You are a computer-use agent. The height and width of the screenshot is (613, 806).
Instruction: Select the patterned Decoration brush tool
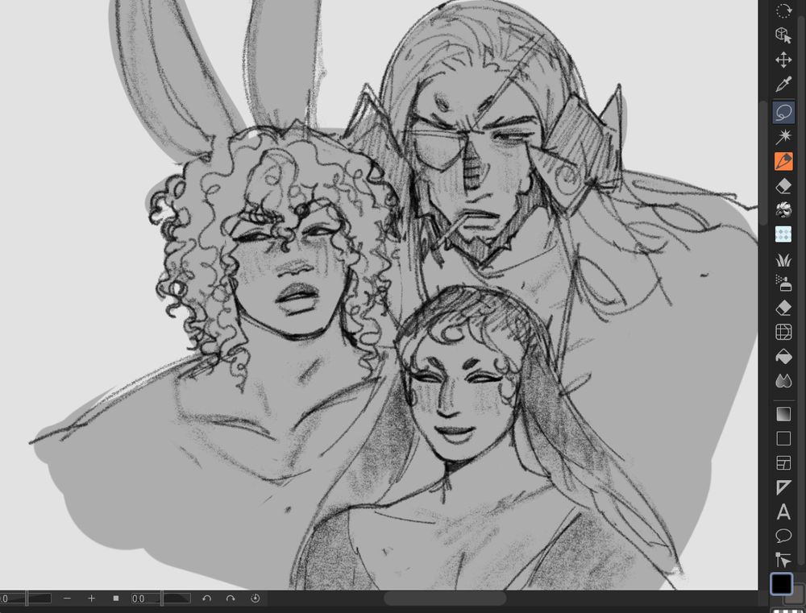point(783,234)
